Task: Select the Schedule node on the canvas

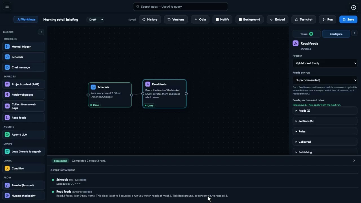Action: pyautogui.click(x=110, y=95)
